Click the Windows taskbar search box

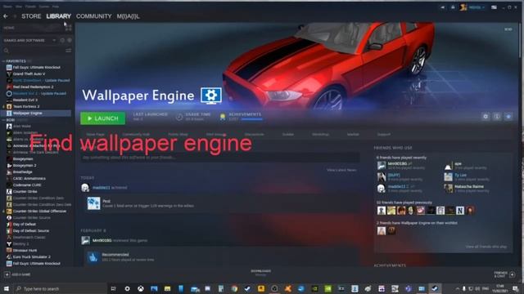click(60, 288)
